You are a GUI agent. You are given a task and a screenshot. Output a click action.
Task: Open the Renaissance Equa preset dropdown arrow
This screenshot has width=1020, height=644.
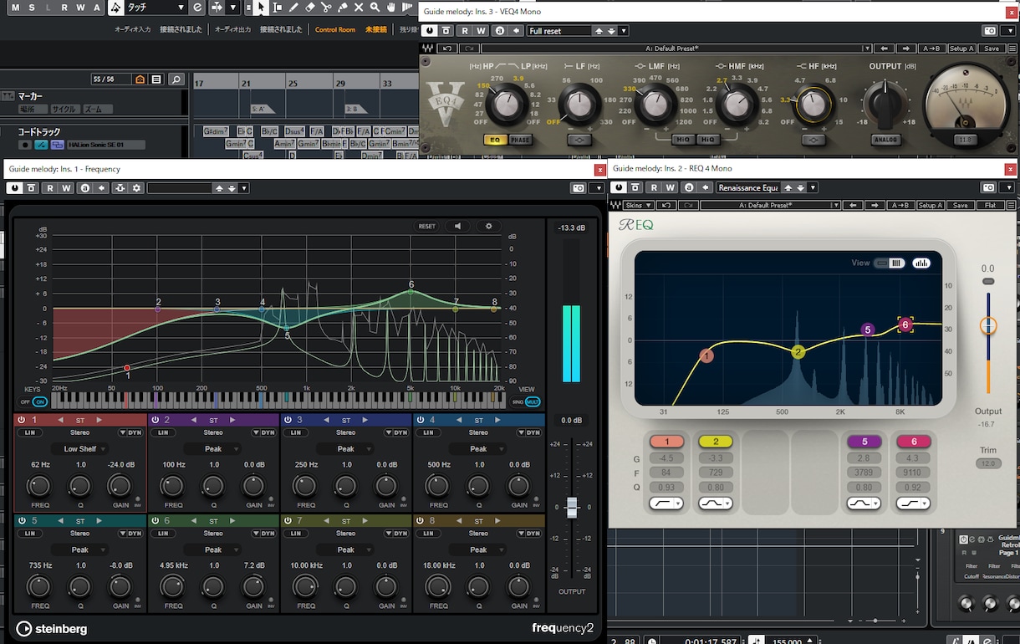[x=813, y=188]
